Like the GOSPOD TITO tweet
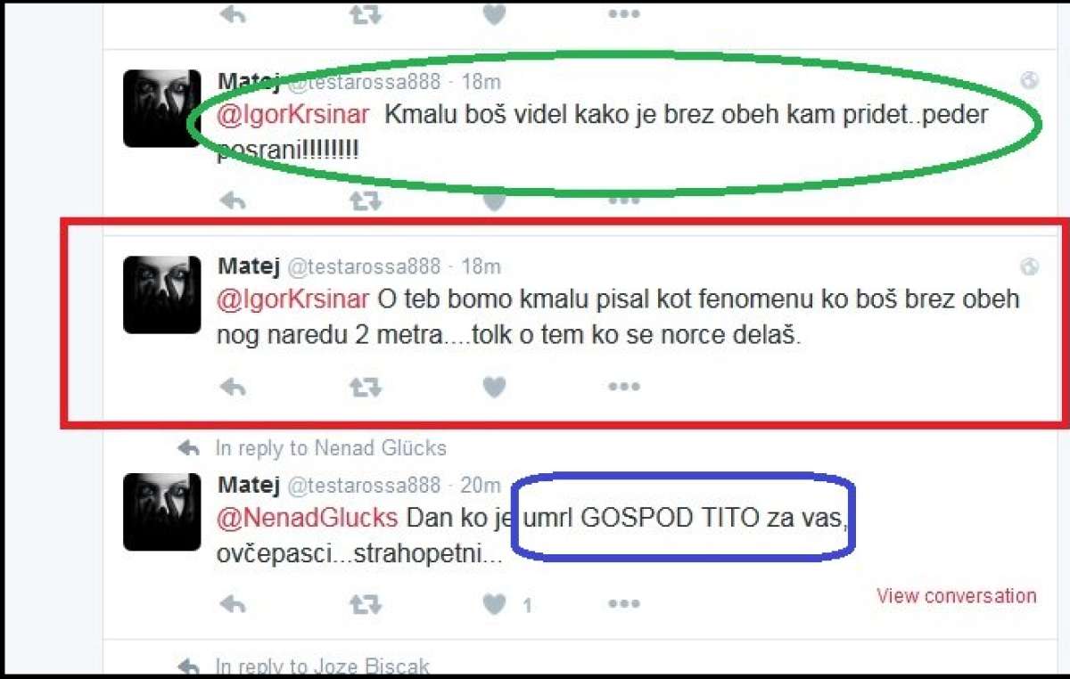The width and height of the screenshot is (1070, 679). (494, 605)
